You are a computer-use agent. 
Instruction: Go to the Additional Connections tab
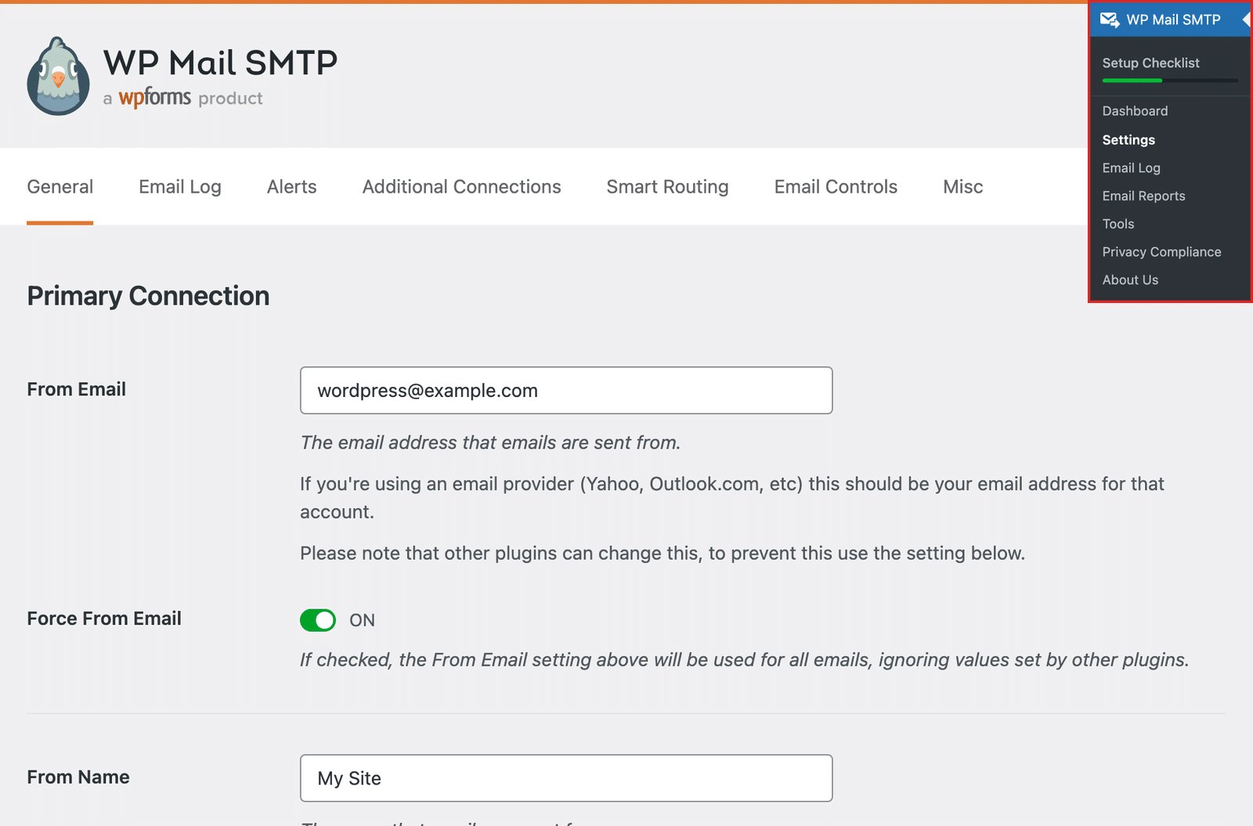point(462,186)
